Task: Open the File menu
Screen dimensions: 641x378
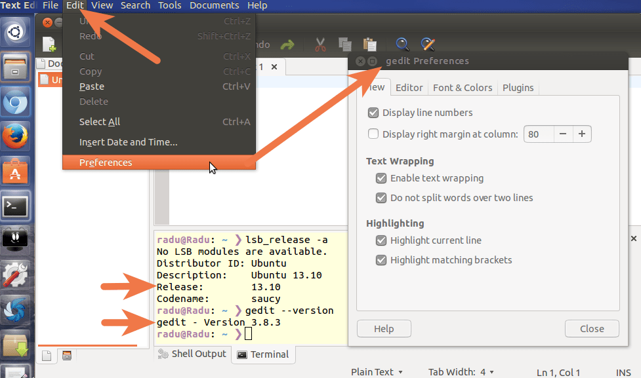Action: point(51,5)
